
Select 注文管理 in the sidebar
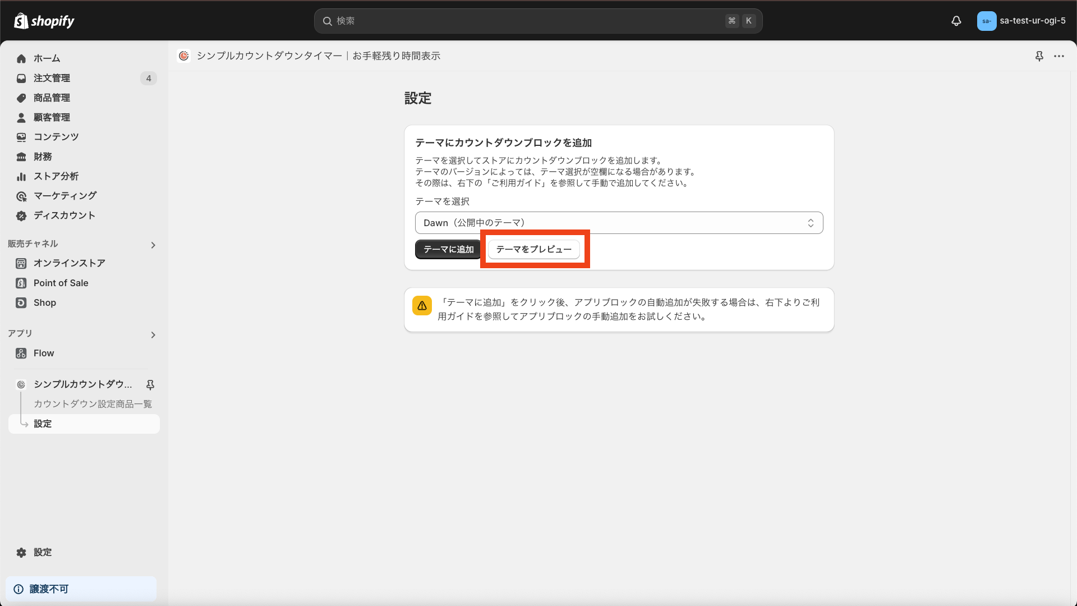(52, 78)
